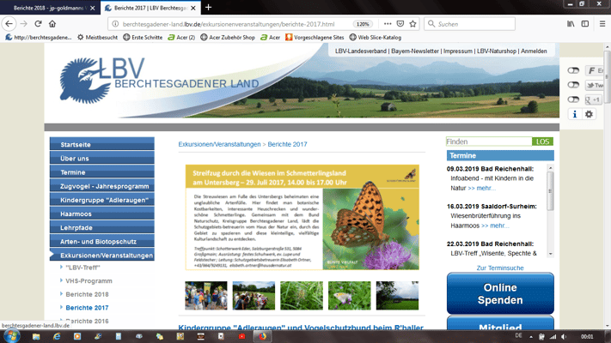Viewport: 611px width, 343px height.
Task: Click the Finden search input field
Action: (x=489, y=141)
